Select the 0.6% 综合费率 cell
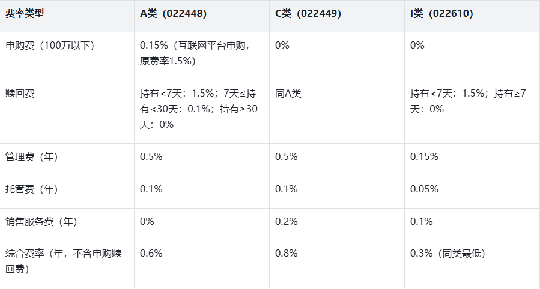The height and width of the screenshot is (289, 540). 151,254
